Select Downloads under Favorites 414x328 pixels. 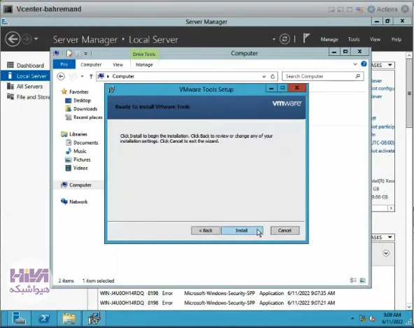[85, 109]
